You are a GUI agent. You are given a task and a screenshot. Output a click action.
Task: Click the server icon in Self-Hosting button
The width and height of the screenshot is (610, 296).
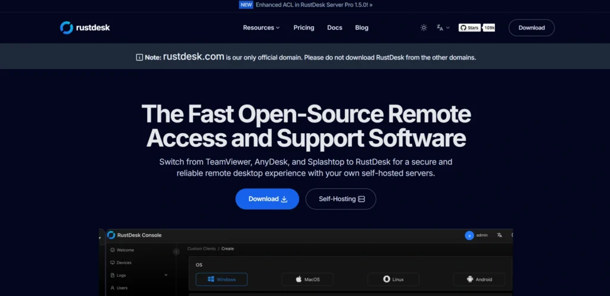(362, 199)
